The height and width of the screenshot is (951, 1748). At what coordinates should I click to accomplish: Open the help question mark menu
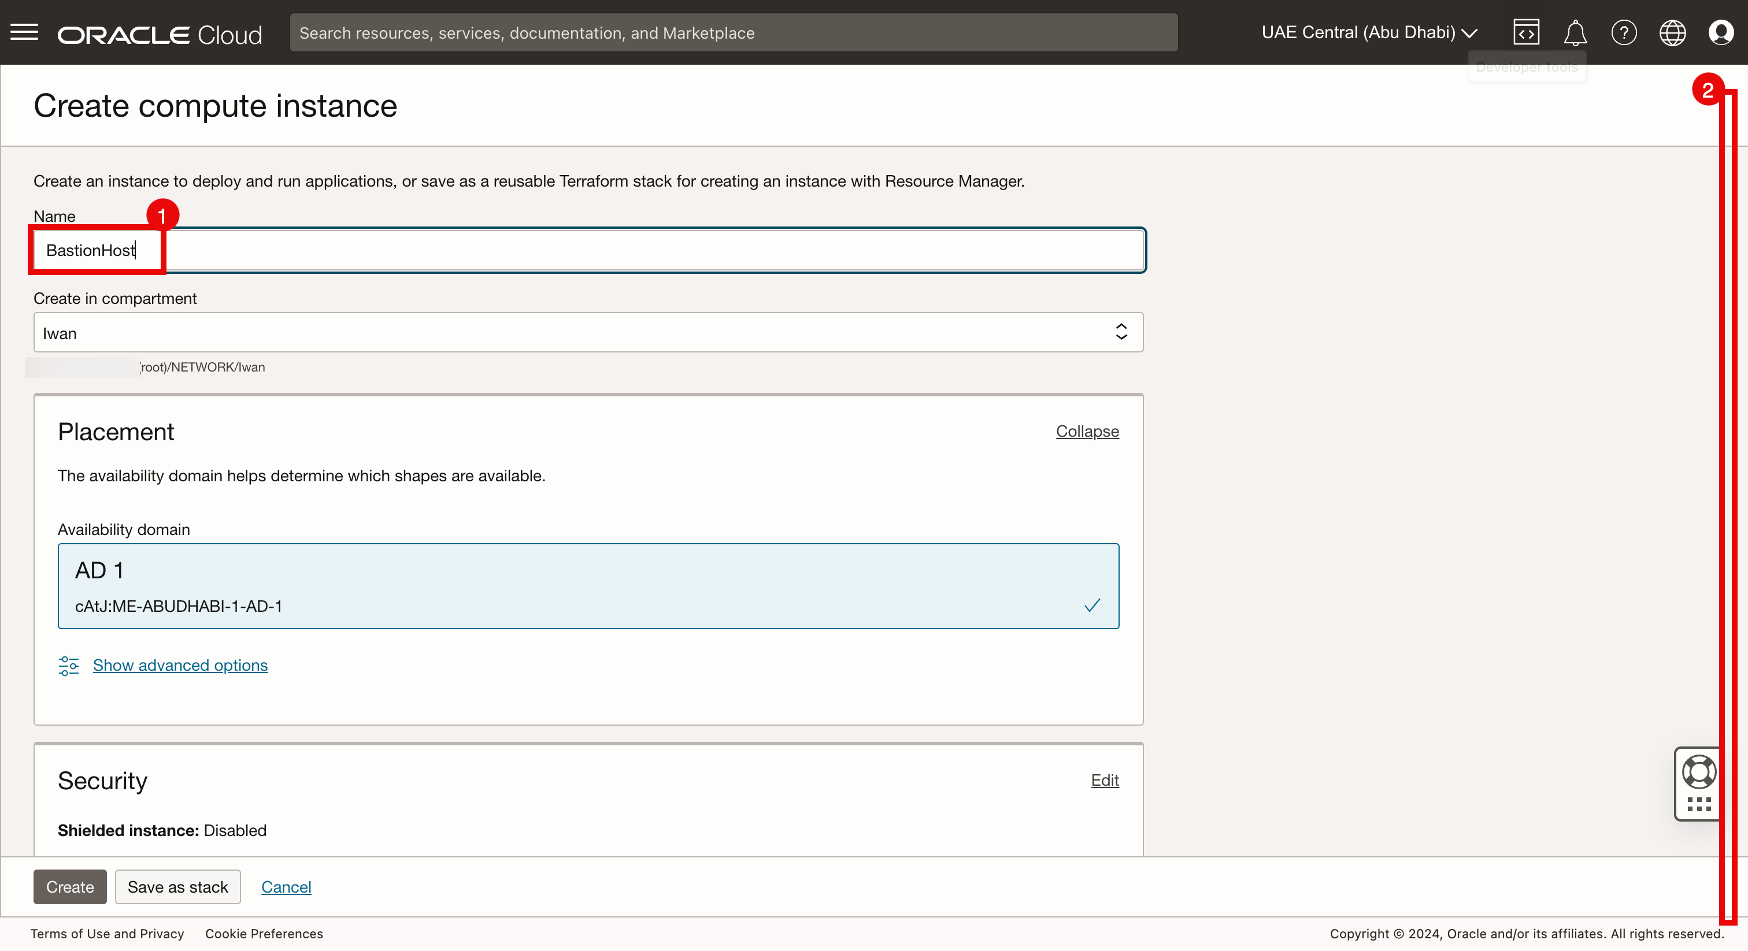coord(1624,32)
